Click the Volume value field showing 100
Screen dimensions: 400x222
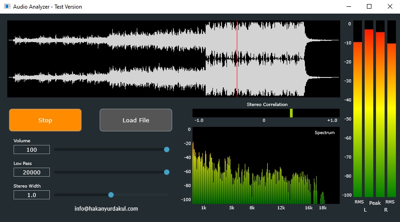tap(32, 150)
